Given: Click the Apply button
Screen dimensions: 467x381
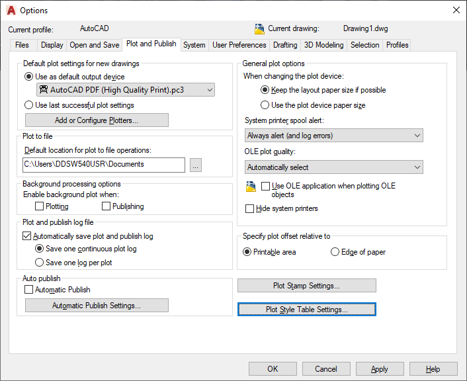Looking at the screenshot, I should (x=379, y=369).
